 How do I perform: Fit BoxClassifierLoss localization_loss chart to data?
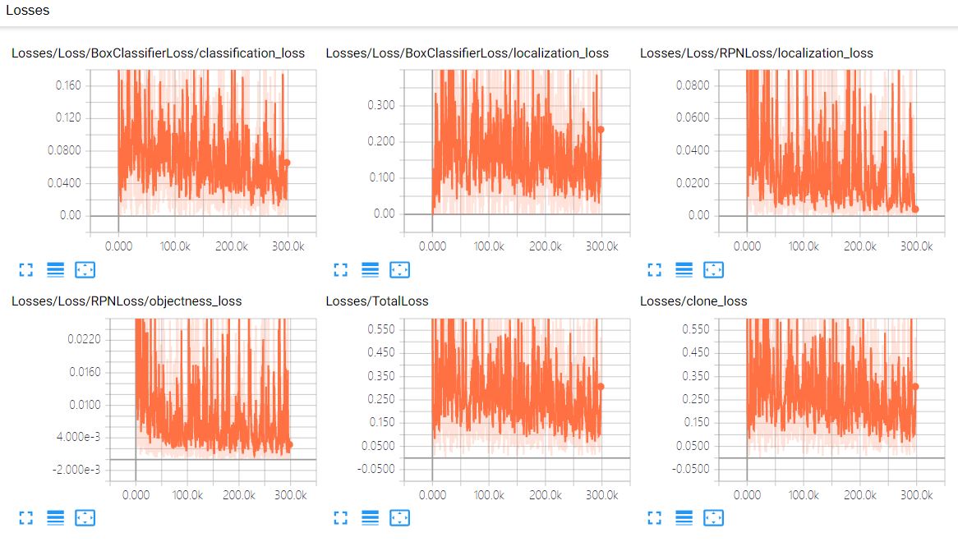(400, 269)
